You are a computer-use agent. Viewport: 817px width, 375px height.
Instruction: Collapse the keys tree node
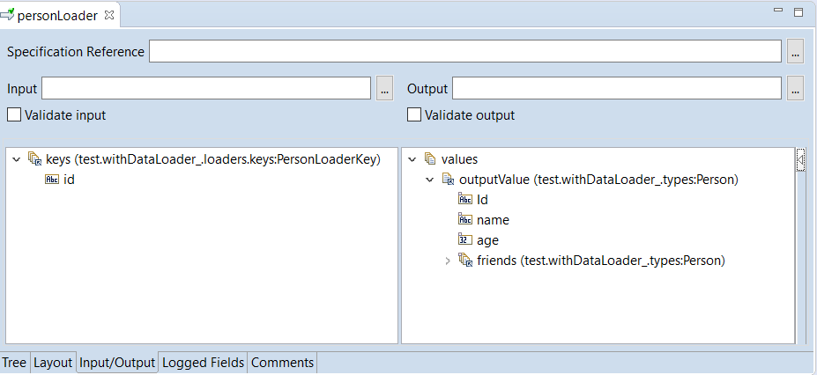pos(17,159)
